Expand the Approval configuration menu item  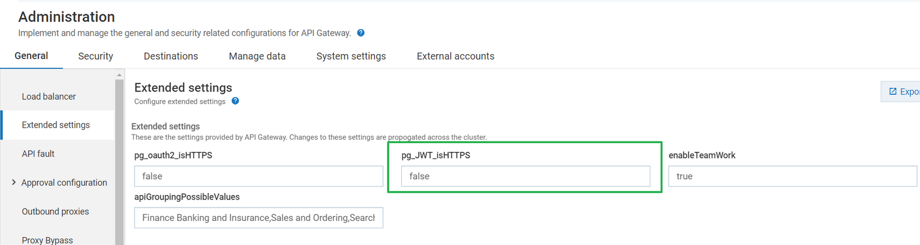coord(14,182)
